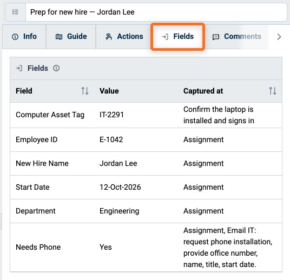Switch to the Comments tab
Screen dimensions: 290x280
point(237,37)
